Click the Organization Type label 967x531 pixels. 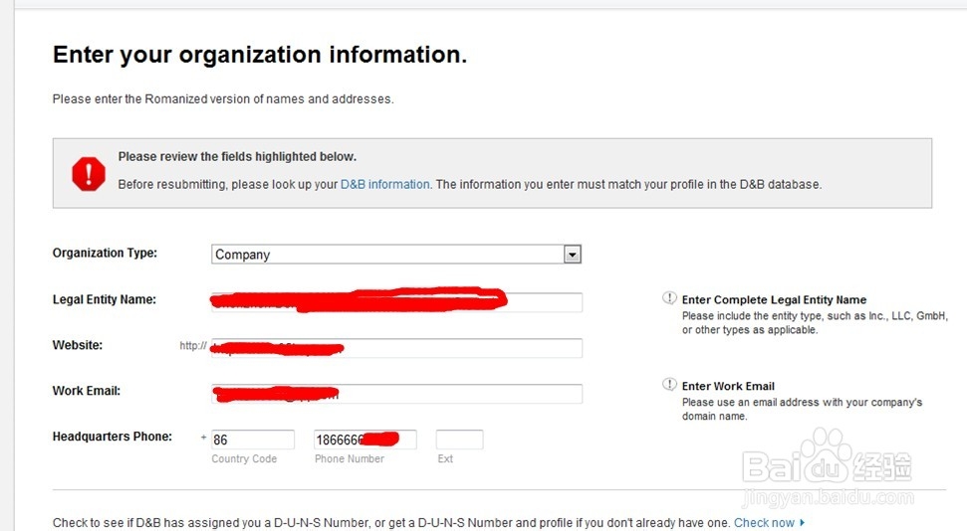105,253
